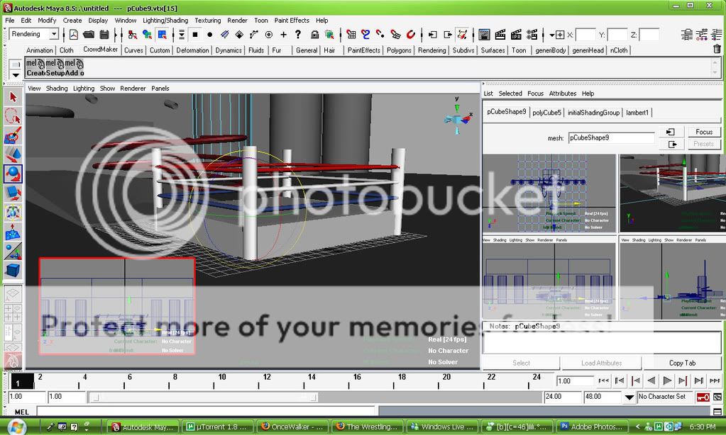
Task: Select the arrow Select tool
Action: [13, 97]
